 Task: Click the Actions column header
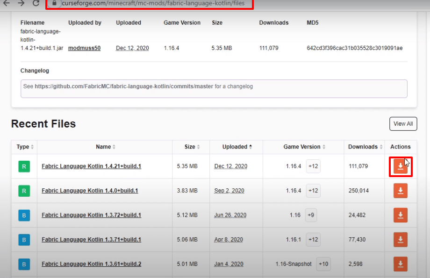point(401,147)
